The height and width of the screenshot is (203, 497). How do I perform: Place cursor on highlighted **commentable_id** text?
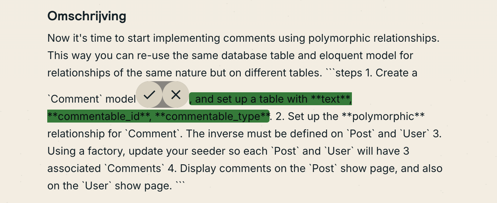[x=99, y=116]
